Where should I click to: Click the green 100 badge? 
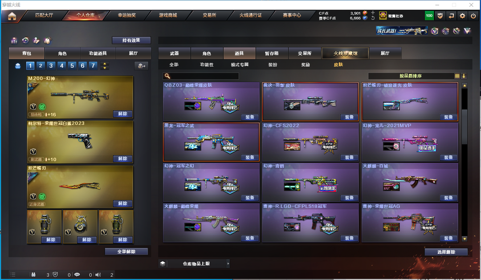[x=429, y=16]
